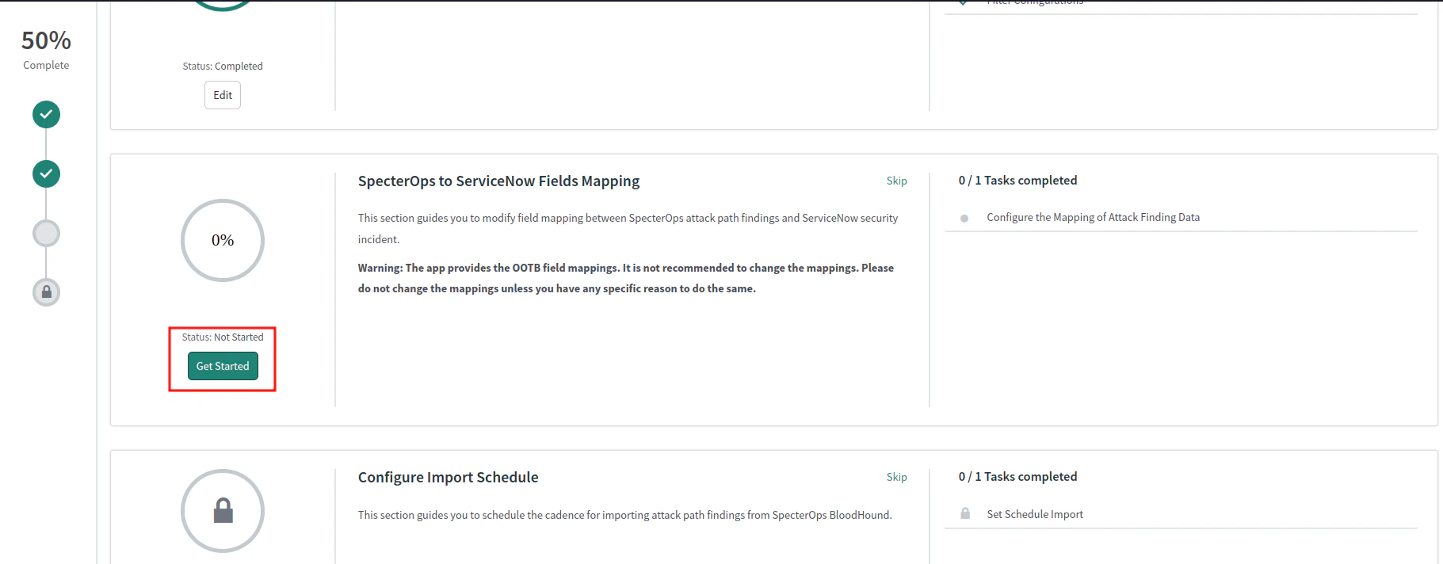This screenshot has width=1443, height=564.
Task: Expand the SpecterOps Fields Mapping section
Action: click(498, 181)
